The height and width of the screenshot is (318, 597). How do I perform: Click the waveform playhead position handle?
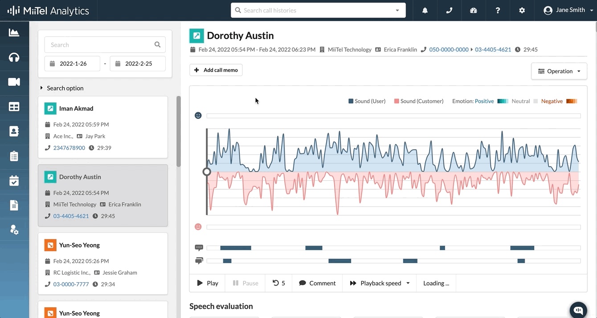(207, 172)
